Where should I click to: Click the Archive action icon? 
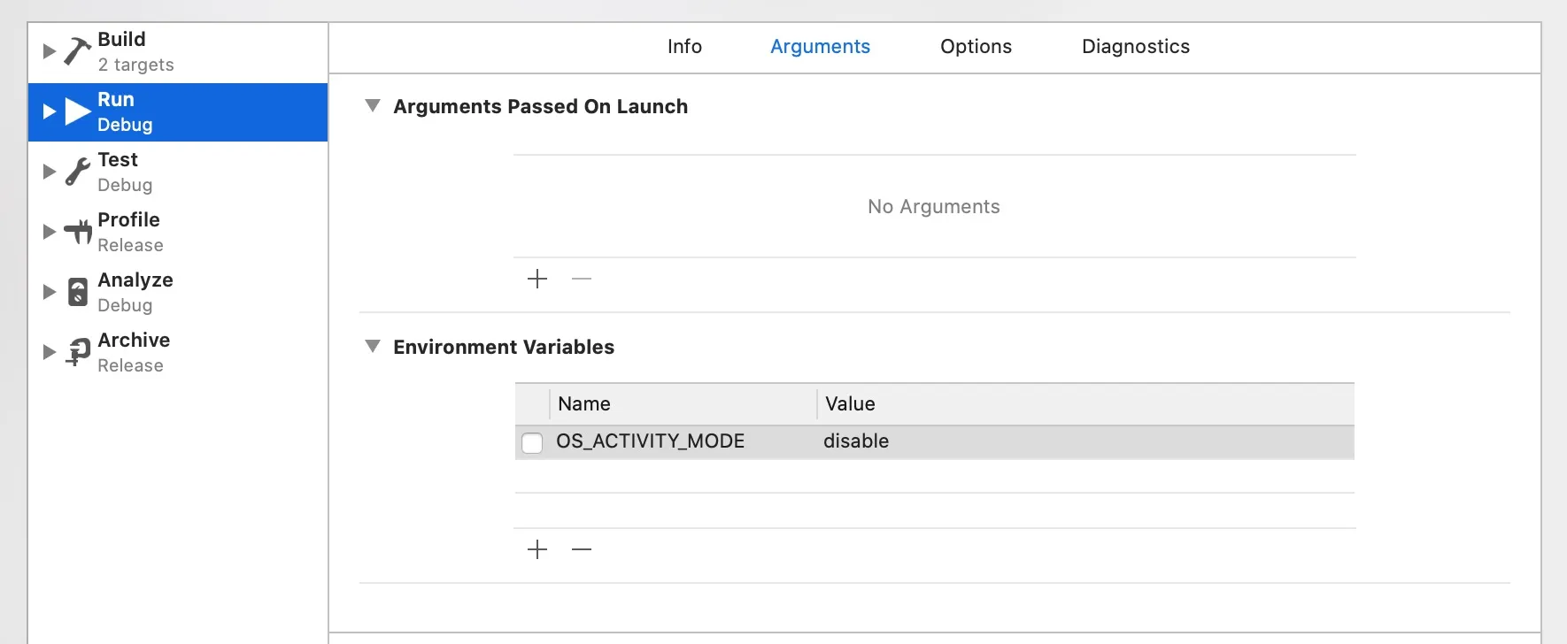pyautogui.click(x=78, y=352)
